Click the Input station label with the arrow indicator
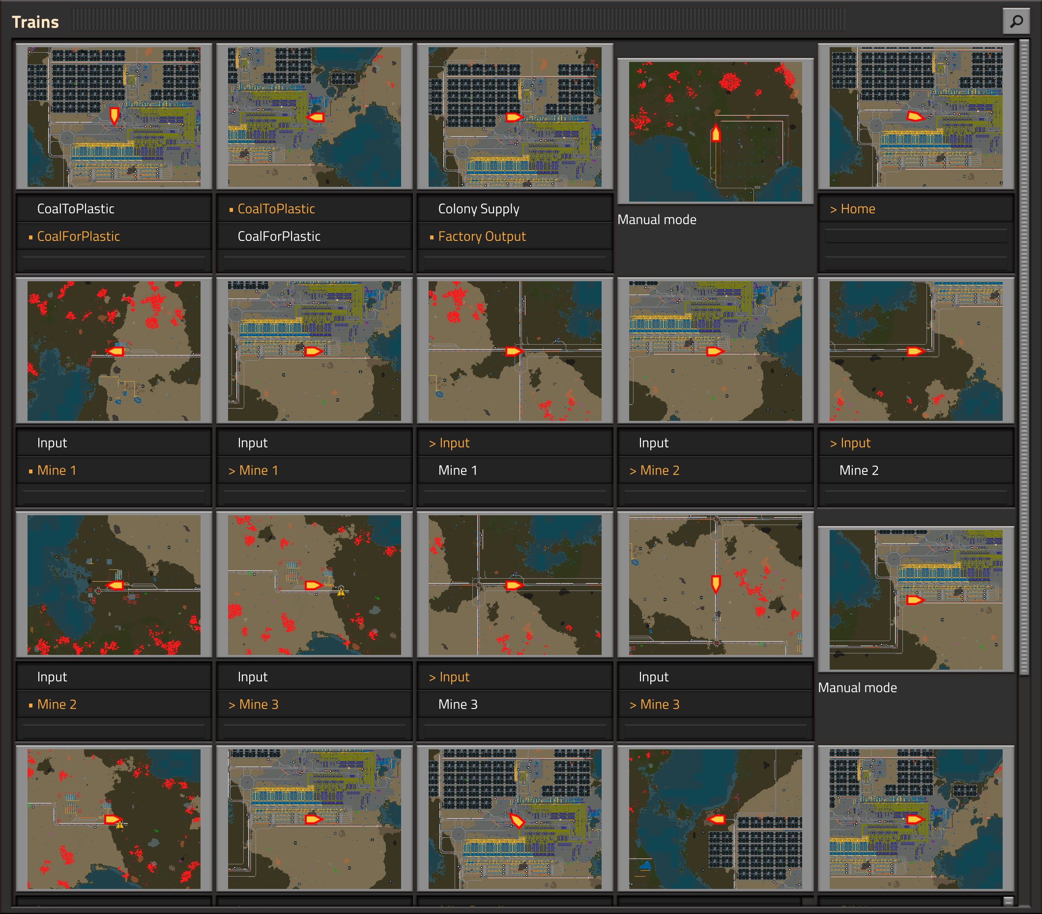 [x=450, y=442]
